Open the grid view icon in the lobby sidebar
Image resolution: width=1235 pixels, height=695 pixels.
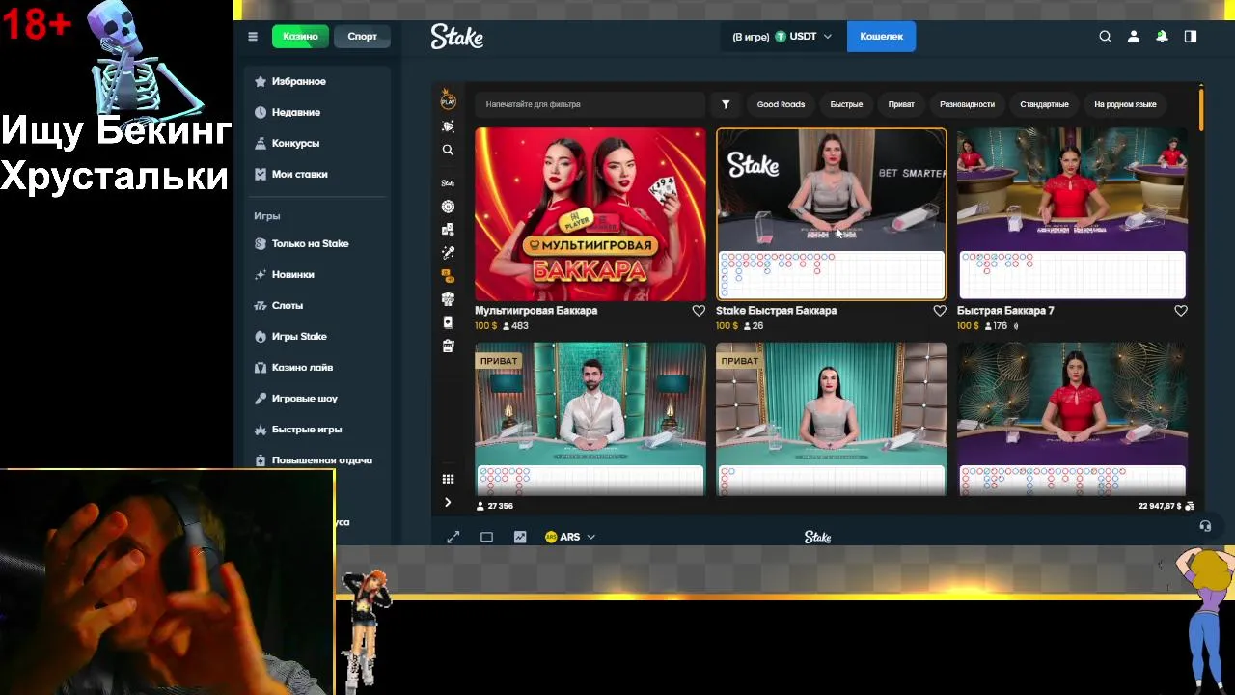448,479
